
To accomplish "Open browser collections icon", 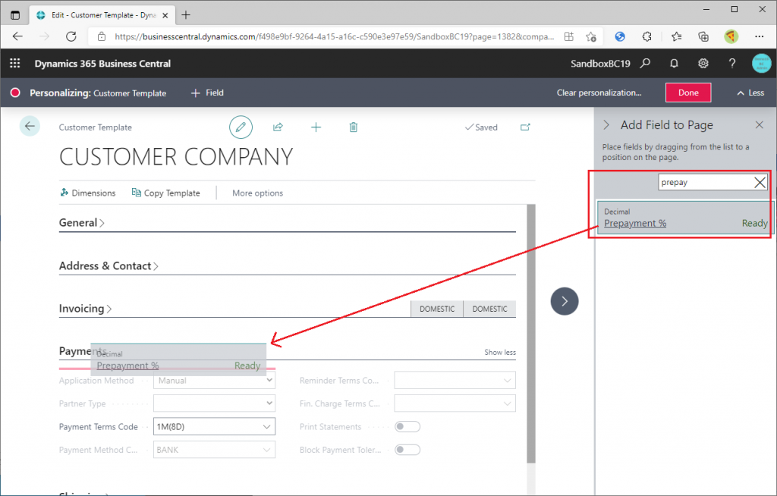I will [x=703, y=36].
